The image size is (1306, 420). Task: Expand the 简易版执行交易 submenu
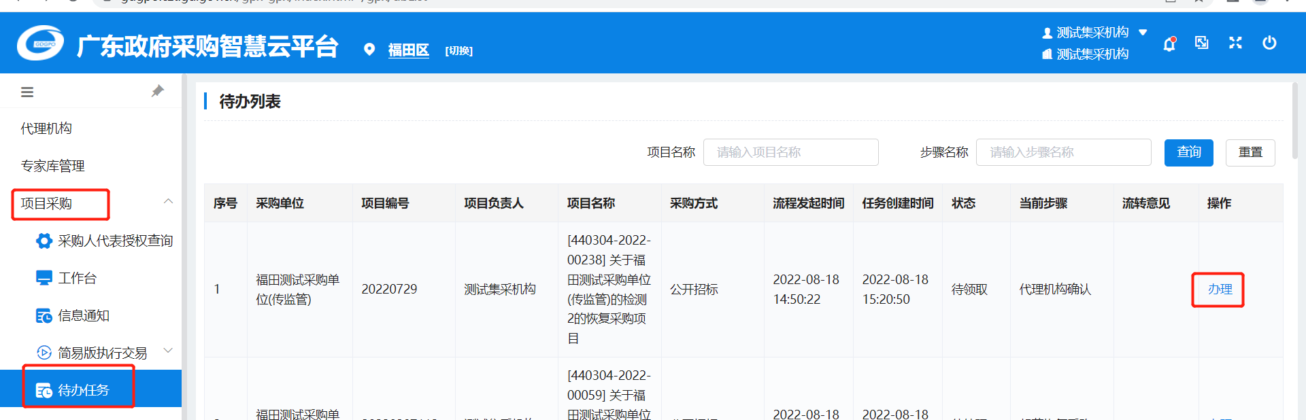point(168,351)
